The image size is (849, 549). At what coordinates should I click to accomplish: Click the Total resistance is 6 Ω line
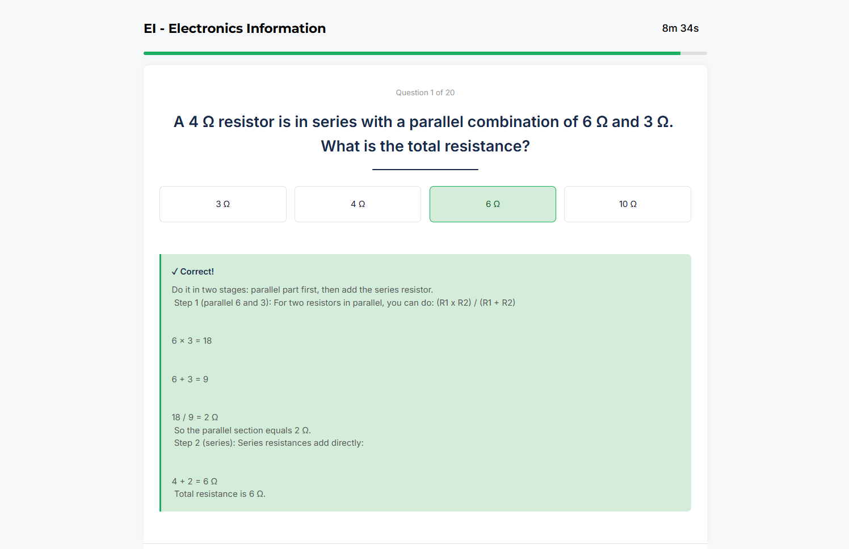click(x=220, y=493)
